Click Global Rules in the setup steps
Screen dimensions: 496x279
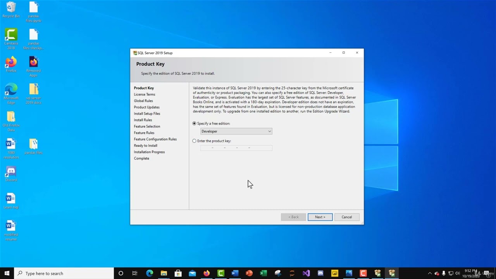(143, 101)
